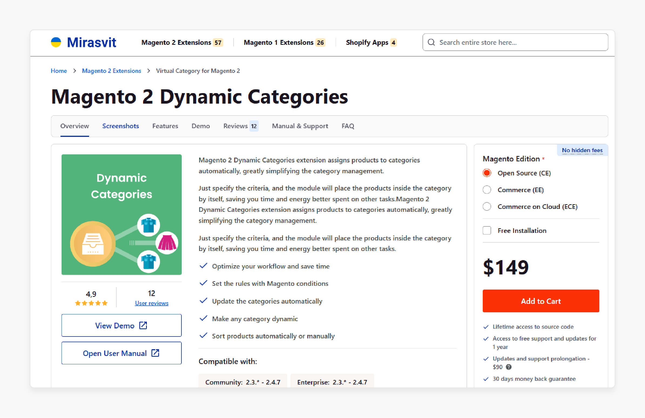Click the 4,9 rating value

click(91, 294)
